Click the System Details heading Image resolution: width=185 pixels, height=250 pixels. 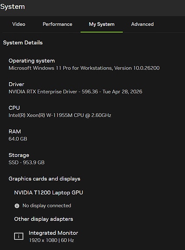click(23, 43)
